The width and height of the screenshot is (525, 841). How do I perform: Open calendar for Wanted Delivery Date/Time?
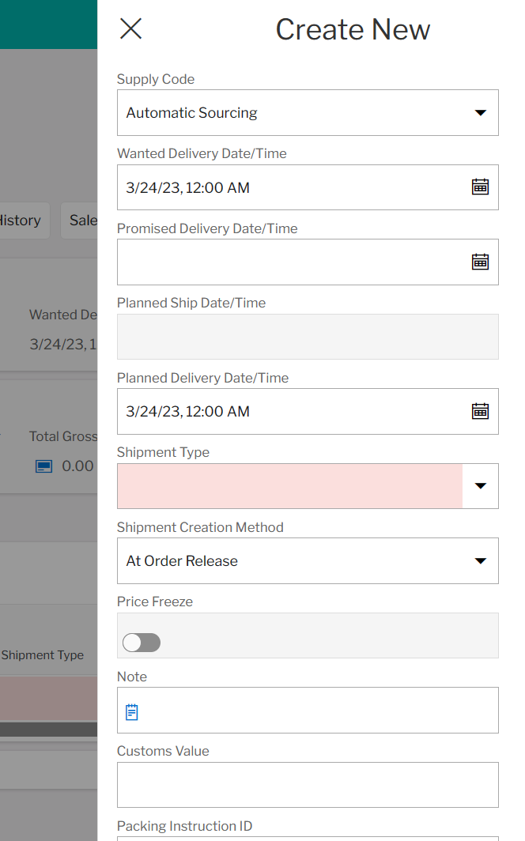(x=480, y=187)
